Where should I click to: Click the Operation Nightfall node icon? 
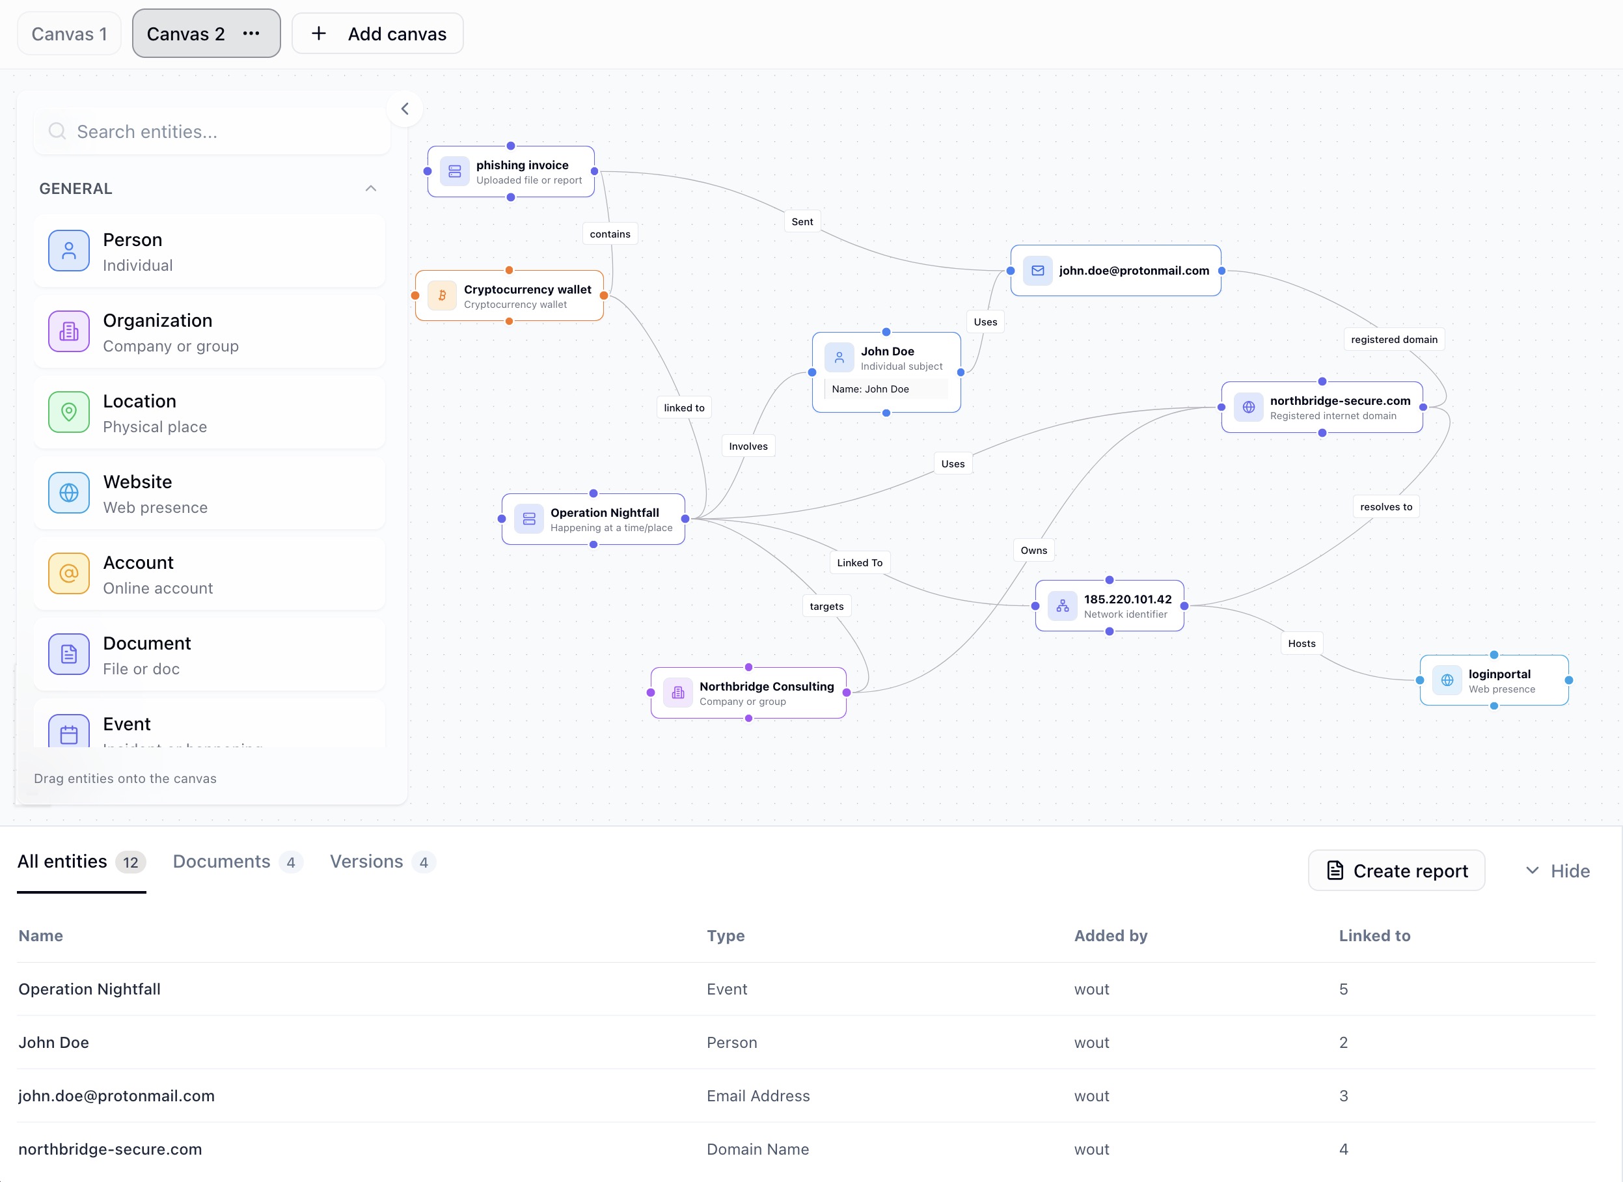pyautogui.click(x=529, y=519)
